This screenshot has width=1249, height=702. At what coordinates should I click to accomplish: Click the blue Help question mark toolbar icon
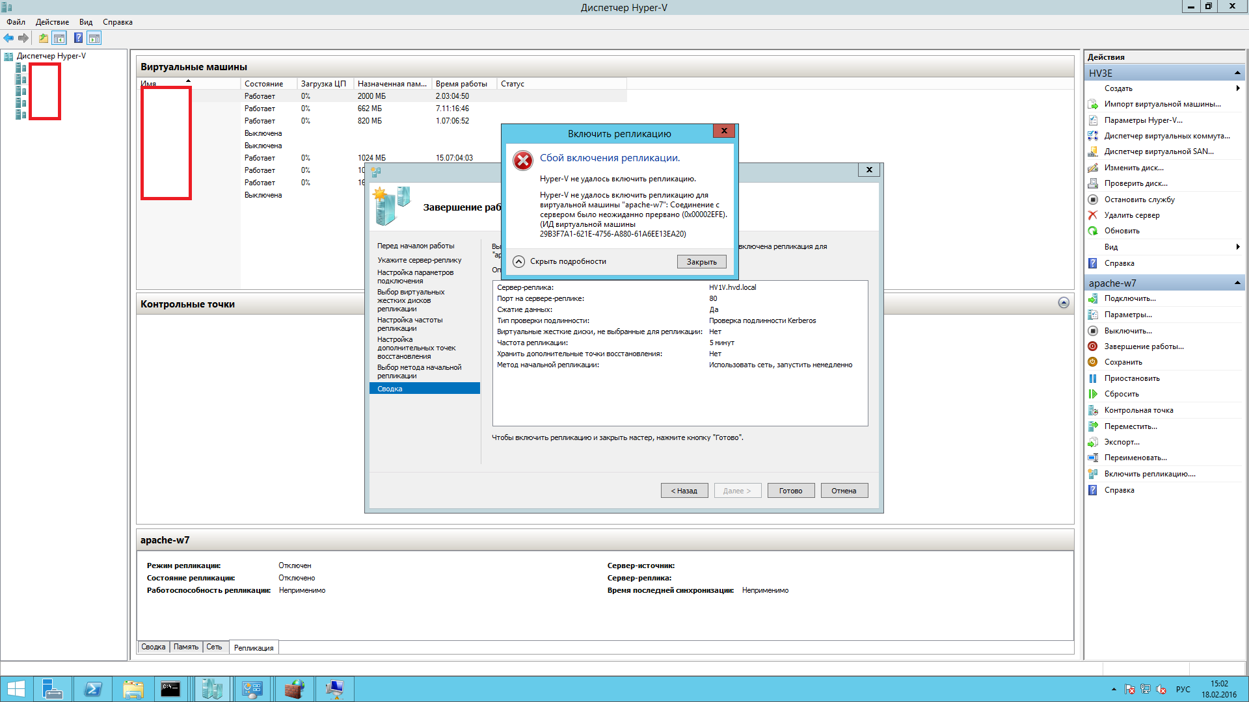[78, 38]
